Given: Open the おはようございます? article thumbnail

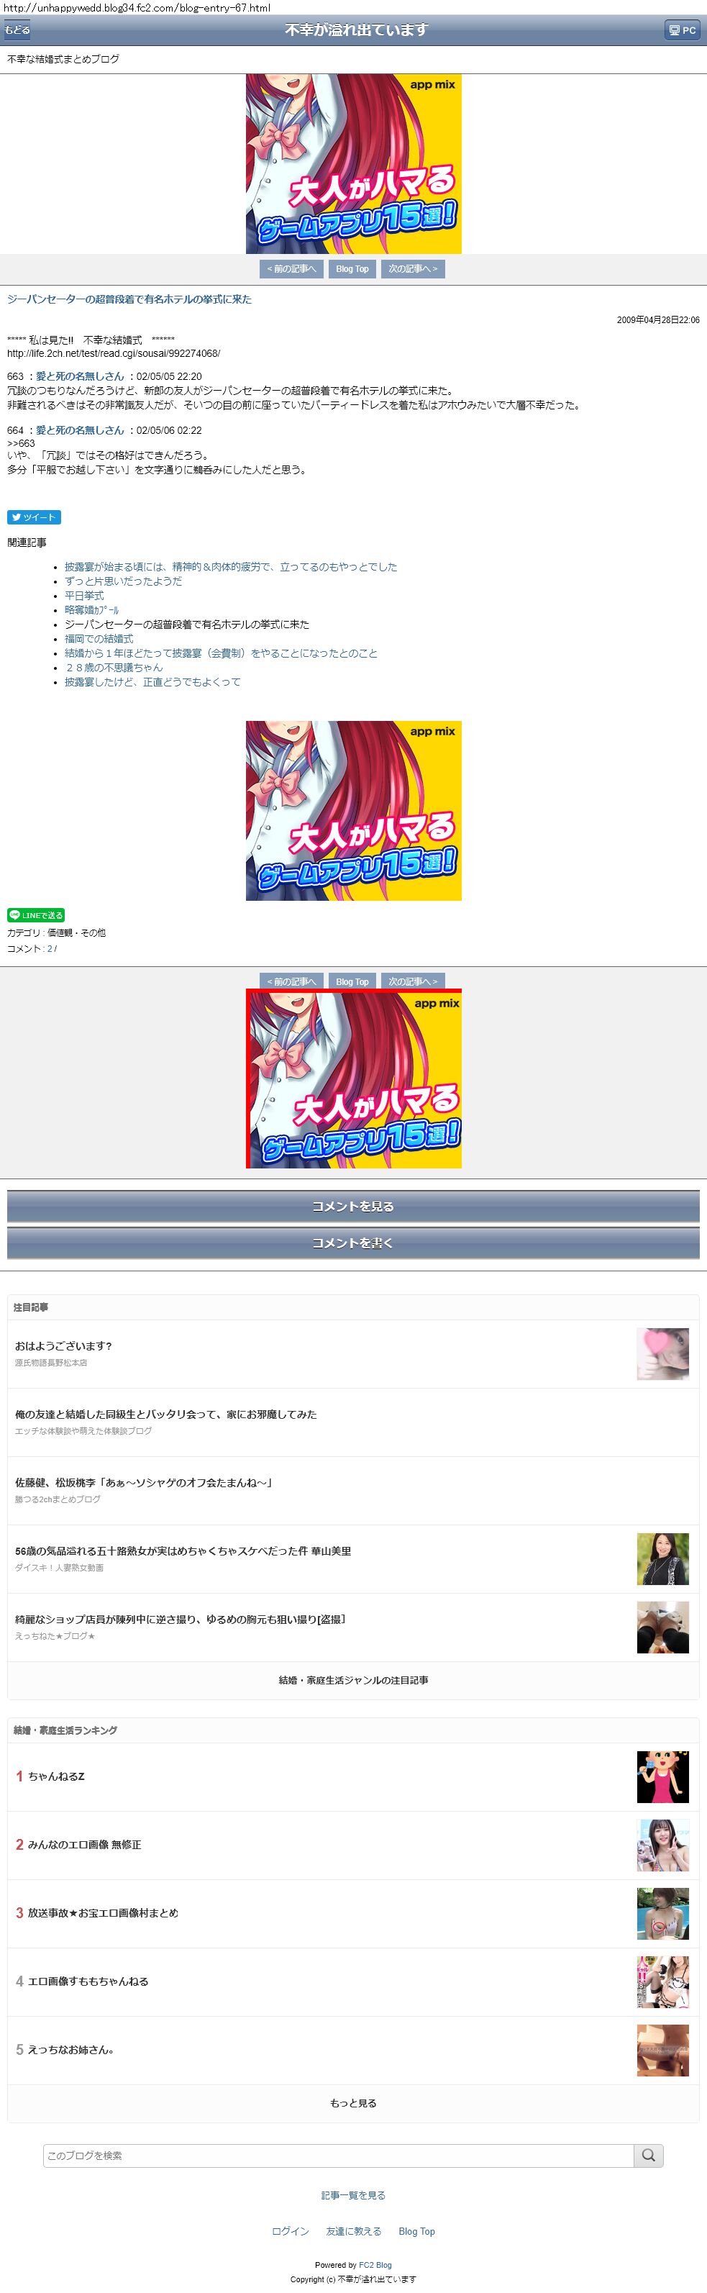Looking at the screenshot, I should (662, 1354).
